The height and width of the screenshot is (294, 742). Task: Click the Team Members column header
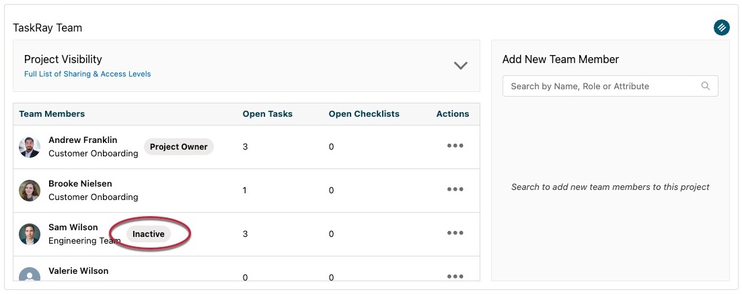point(52,113)
